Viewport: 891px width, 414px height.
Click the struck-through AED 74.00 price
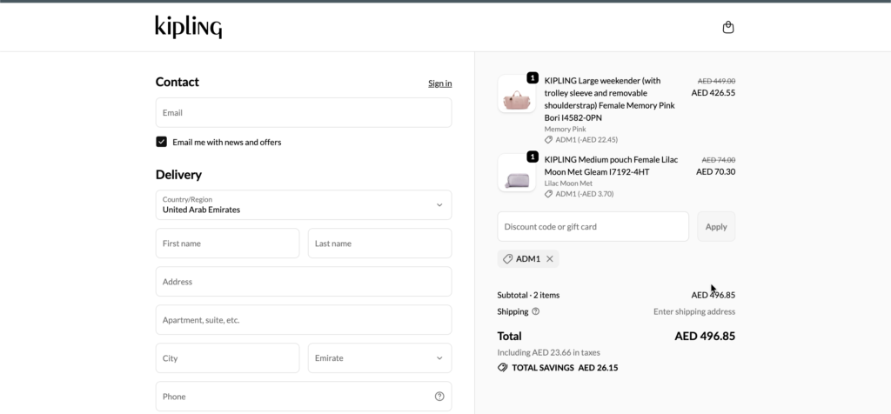[718, 160]
